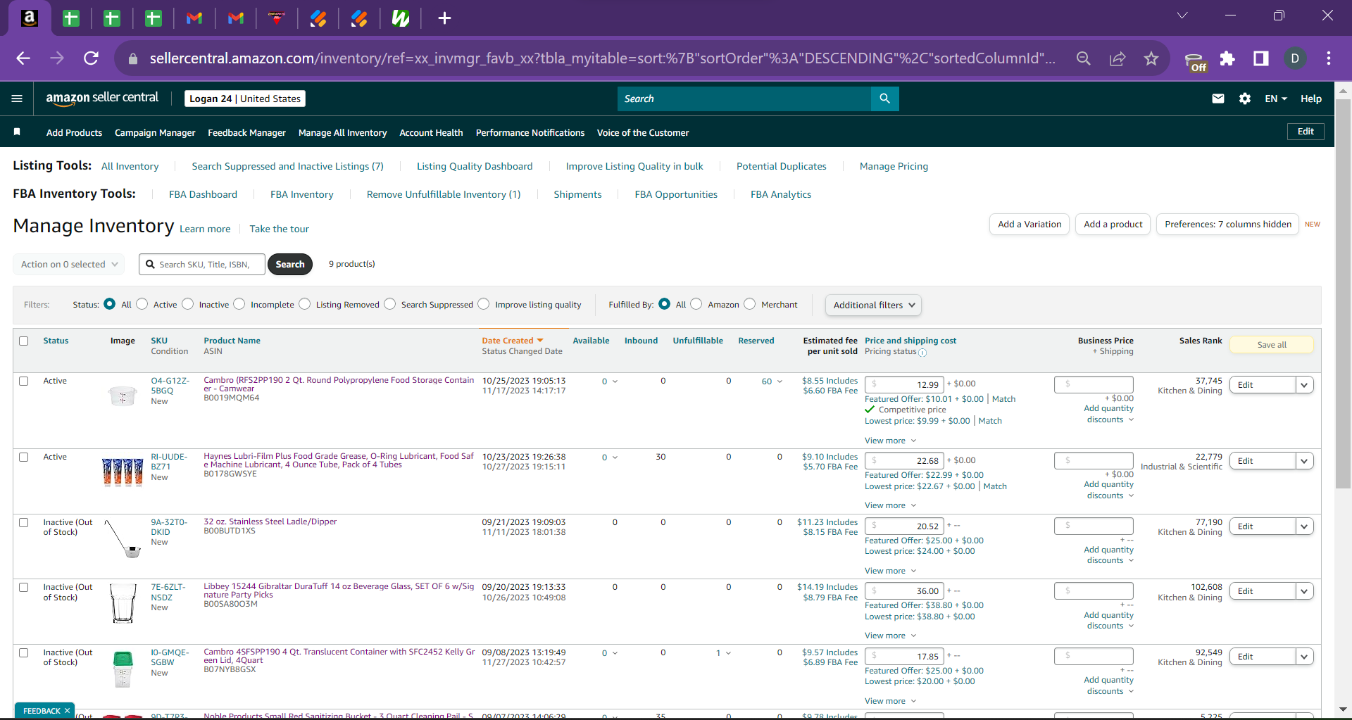The width and height of the screenshot is (1352, 720).
Task: Expand View more for Haynes Lubri-Film
Action: 890,505
